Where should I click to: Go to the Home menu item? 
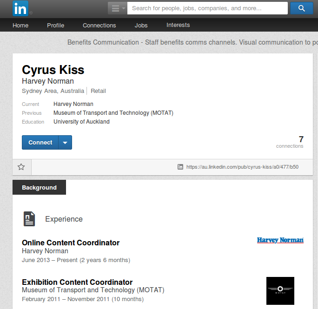pos(20,26)
